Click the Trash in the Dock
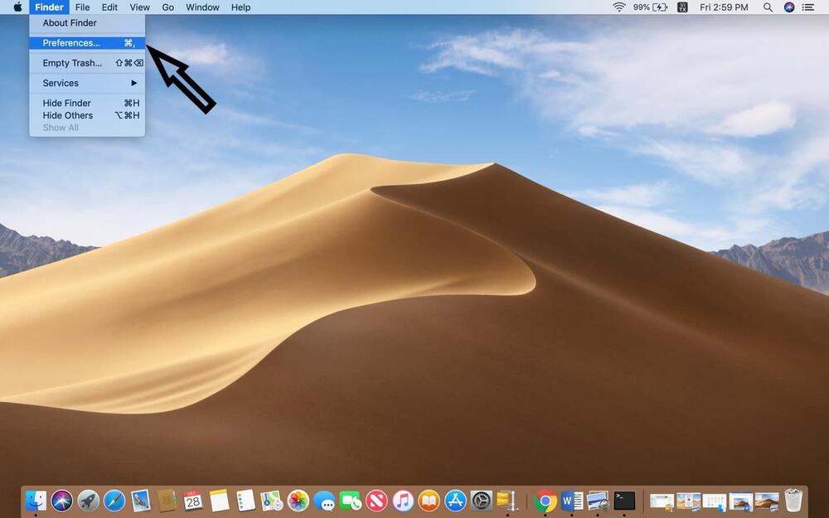Viewport: 829px width, 518px height. click(x=793, y=501)
